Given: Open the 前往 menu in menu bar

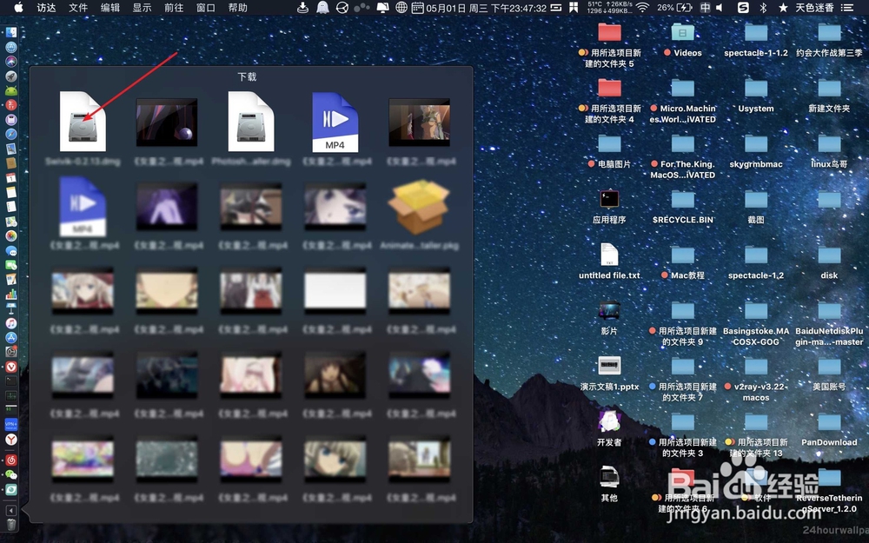Looking at the screenshot, I should click(174, 8).
